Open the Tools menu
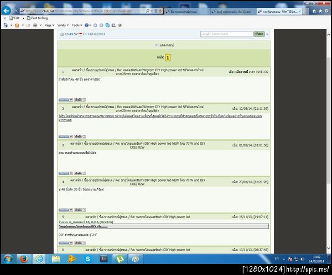 (77, 25)
